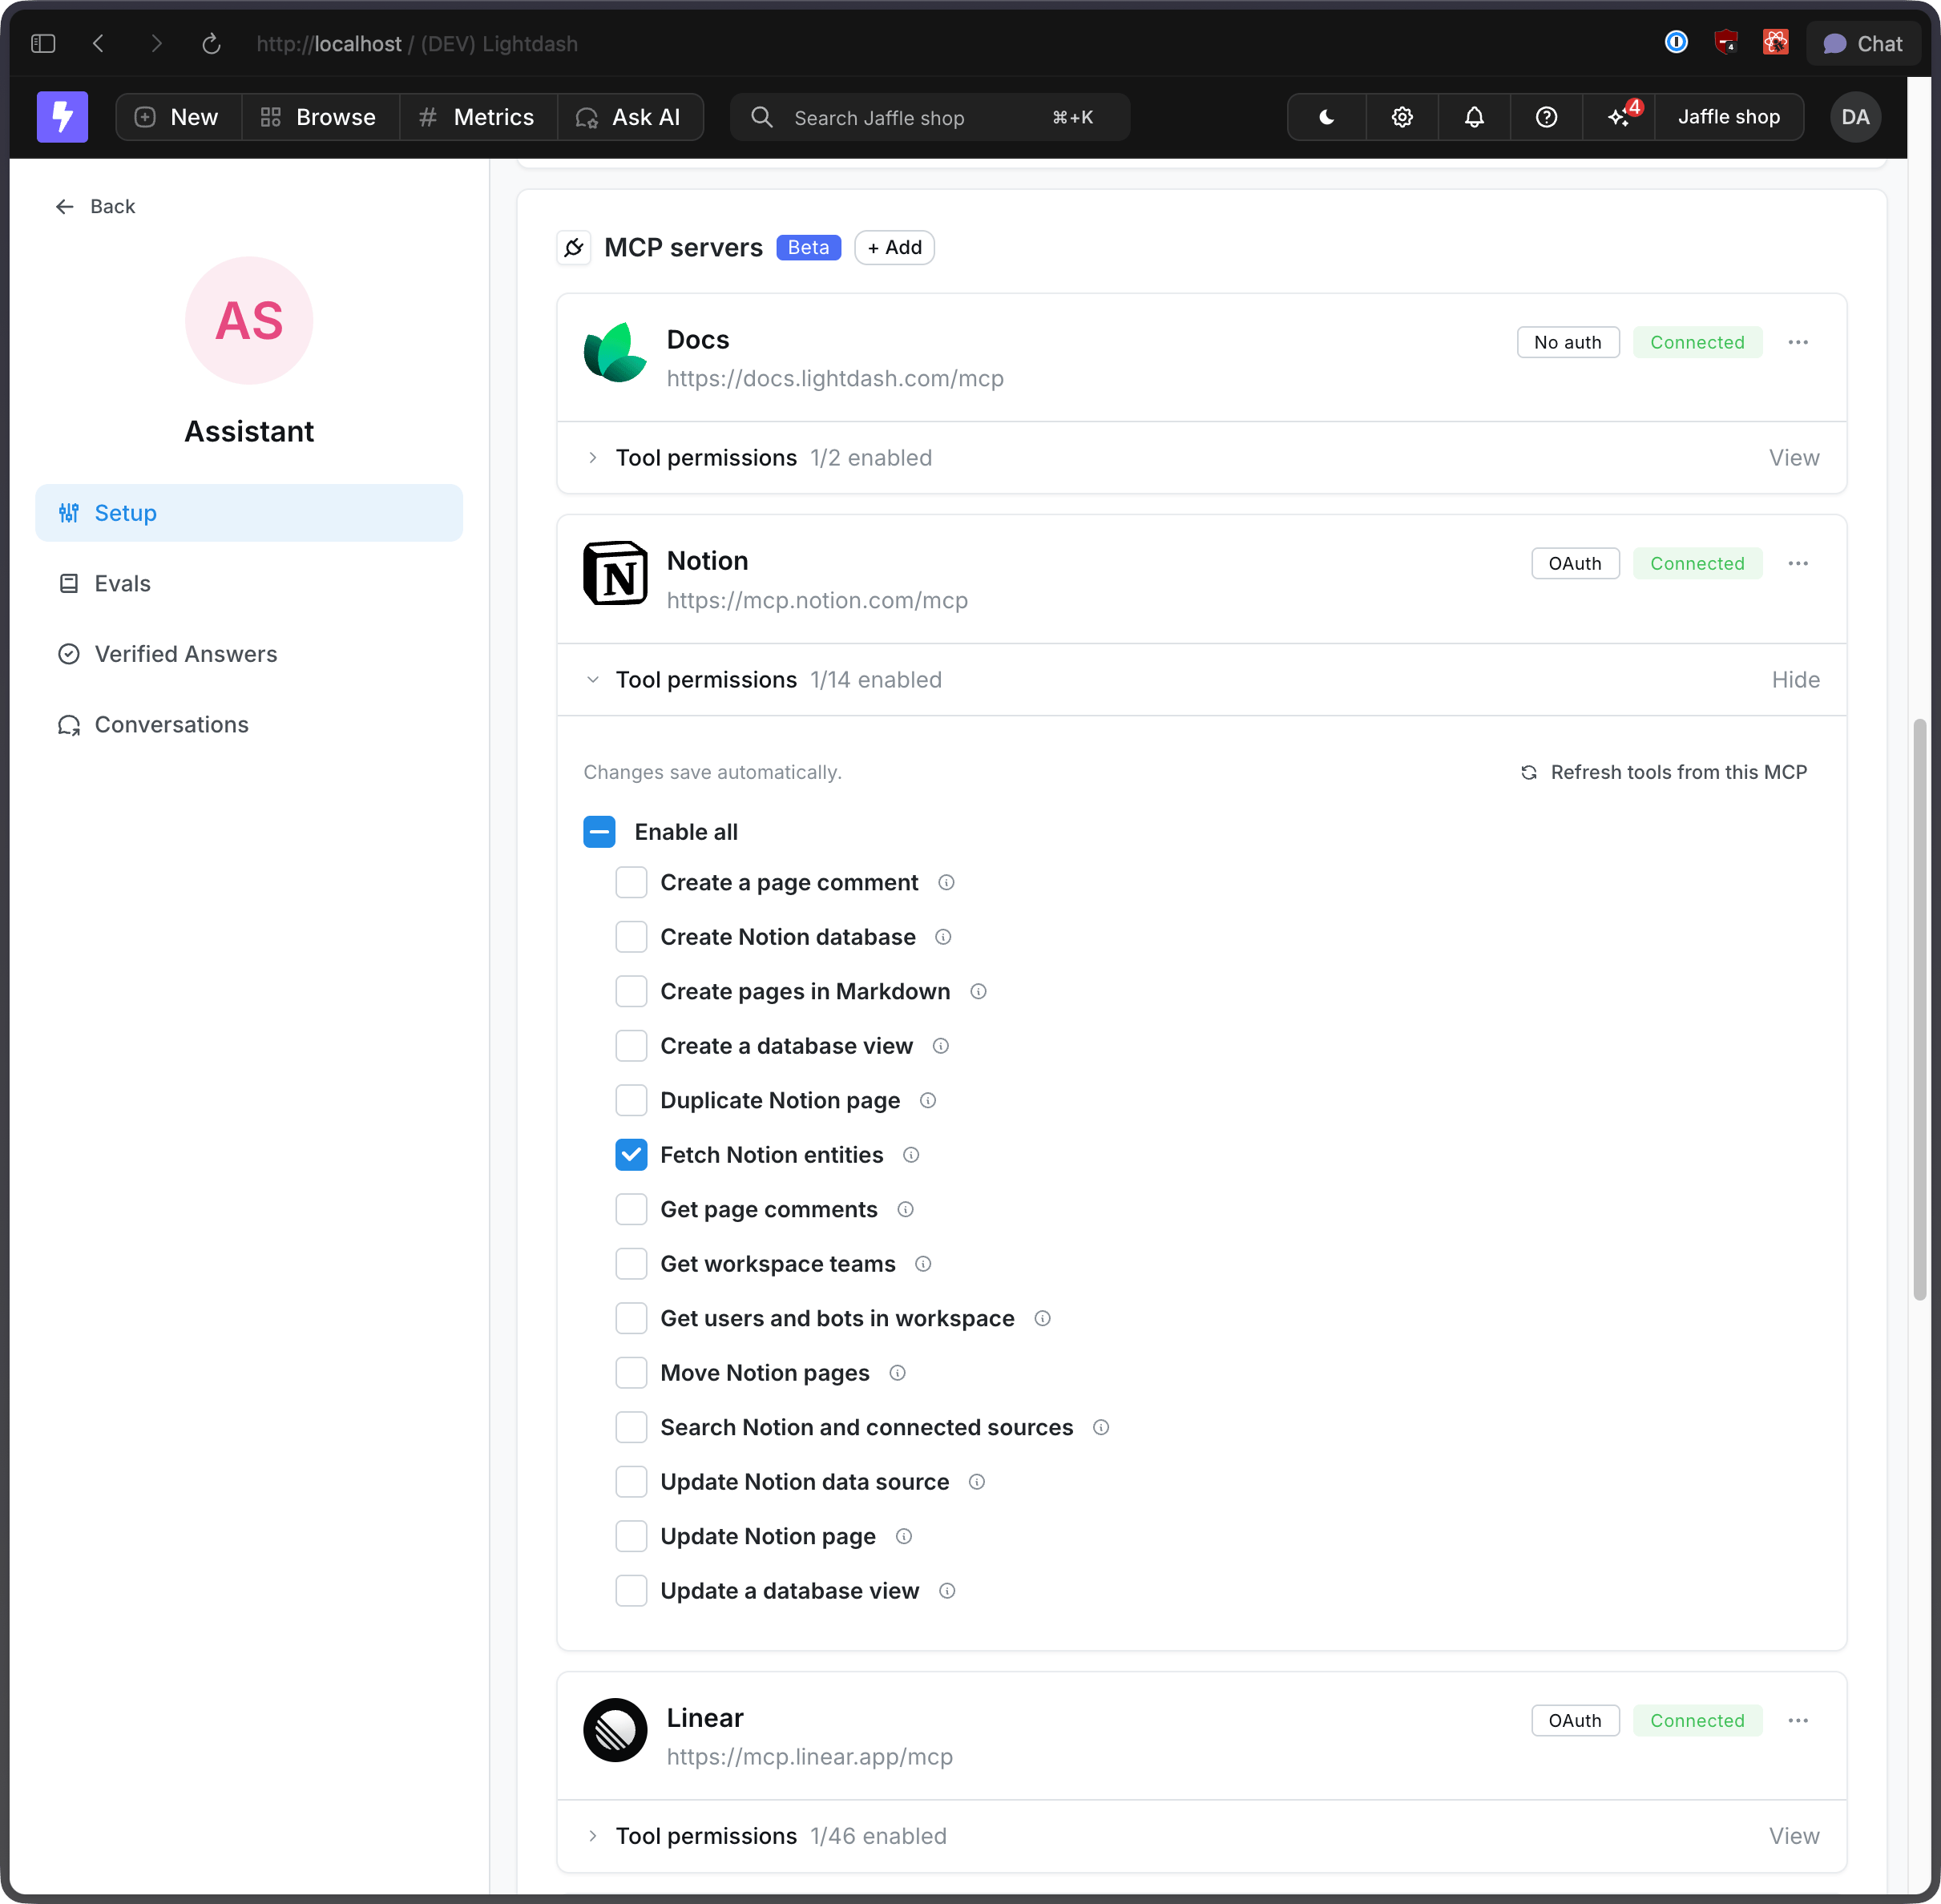The width and height of the screenshot is (1941, 1904).
Task: Open DA user avatar menu
Action: (1855, 117)
